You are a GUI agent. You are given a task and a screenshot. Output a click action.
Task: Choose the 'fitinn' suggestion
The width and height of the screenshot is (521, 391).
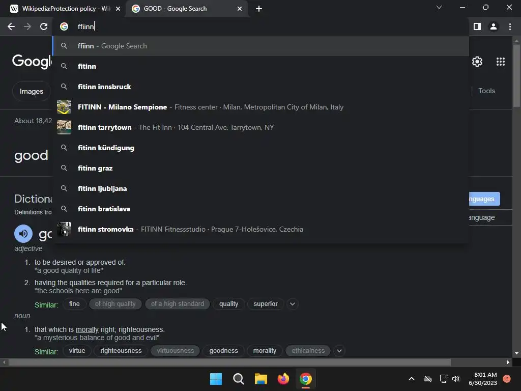point(261,66)
